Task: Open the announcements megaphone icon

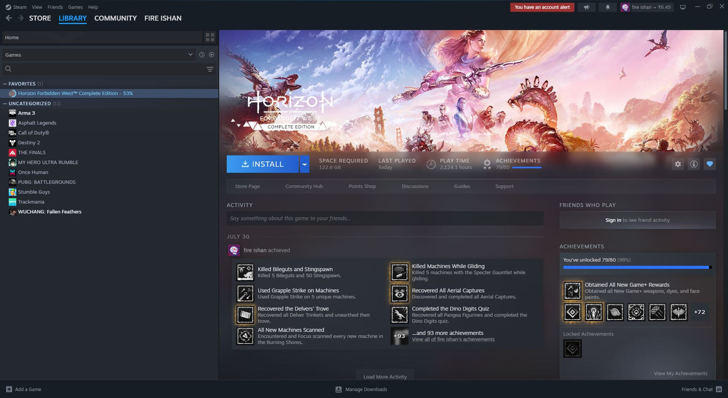Action: click(586, 7)
